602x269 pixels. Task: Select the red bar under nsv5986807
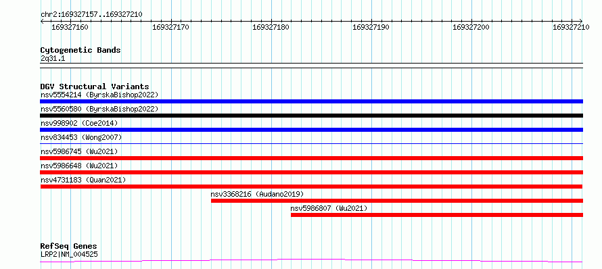pos(437,215)
